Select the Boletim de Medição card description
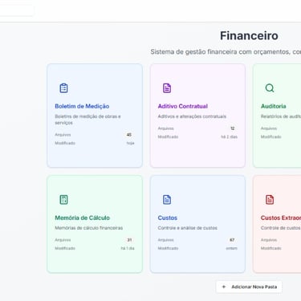301x301 pixels. pyautogui.click(x=87, y=120)
